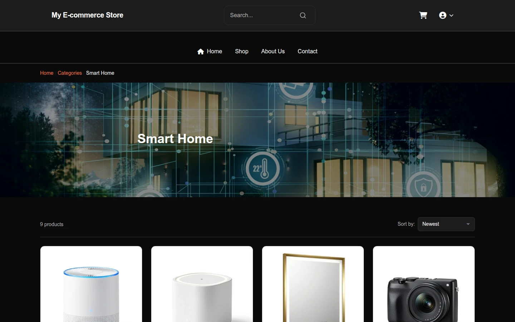The image size is (515, 322).
Task: Click the Smart Home breadcrumb text
Action: (x=100, y=73)
